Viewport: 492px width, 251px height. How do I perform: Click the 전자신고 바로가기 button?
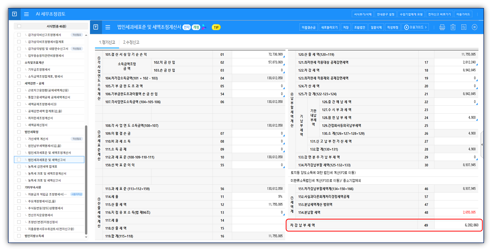tap(439, 14)
